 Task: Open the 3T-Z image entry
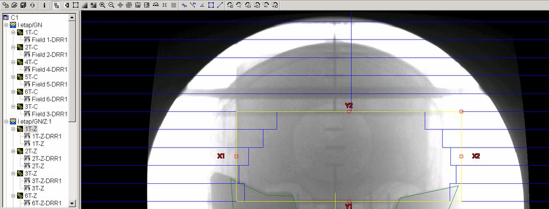(38, 188)
